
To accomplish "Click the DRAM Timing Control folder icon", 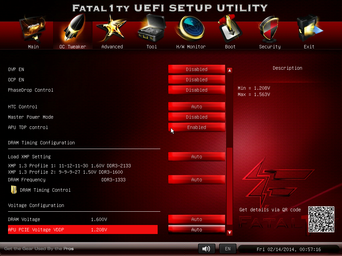I will pyautogui.click(x=14, y=190).
